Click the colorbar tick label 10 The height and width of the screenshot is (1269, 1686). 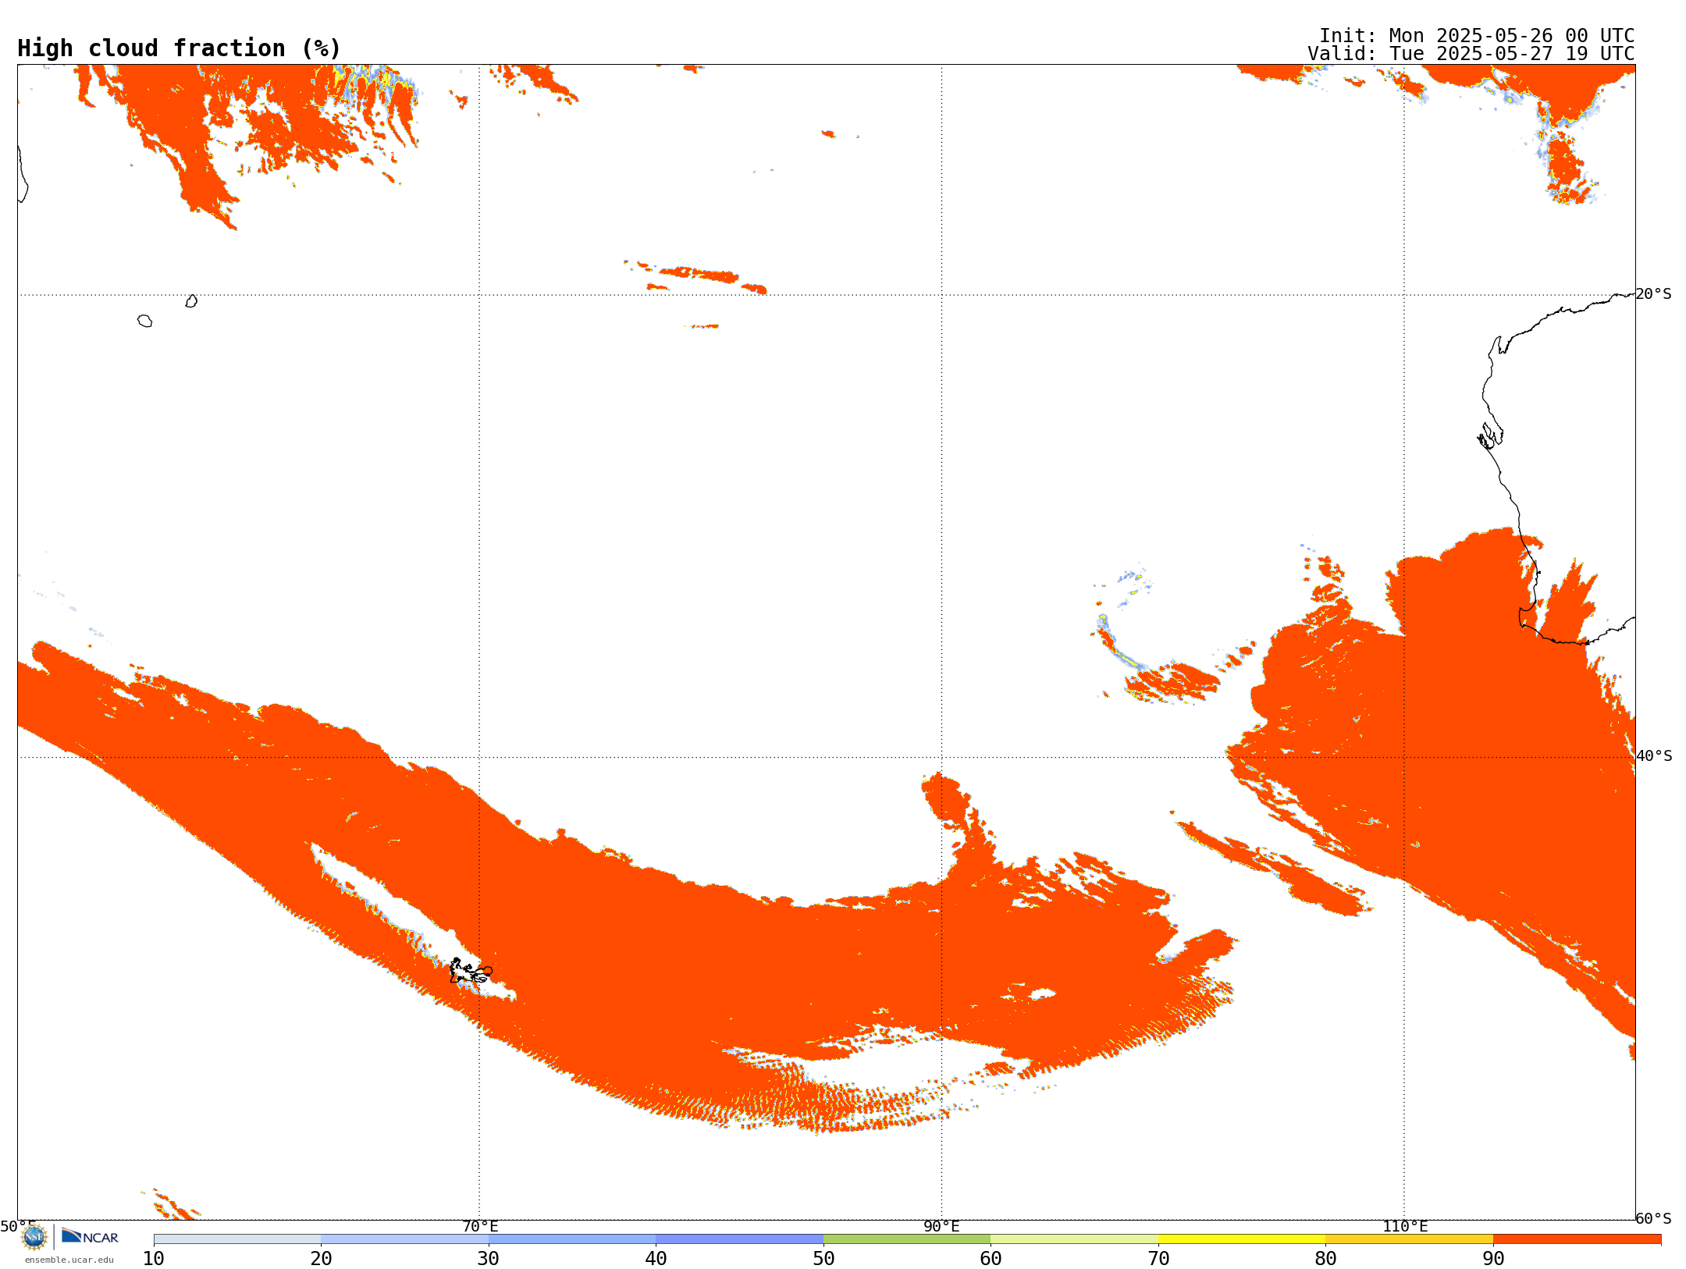[x=154, y=1259]
